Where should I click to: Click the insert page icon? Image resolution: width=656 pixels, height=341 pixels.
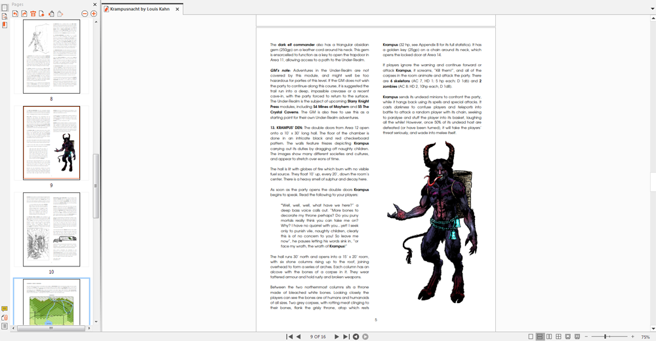point(42,14)
